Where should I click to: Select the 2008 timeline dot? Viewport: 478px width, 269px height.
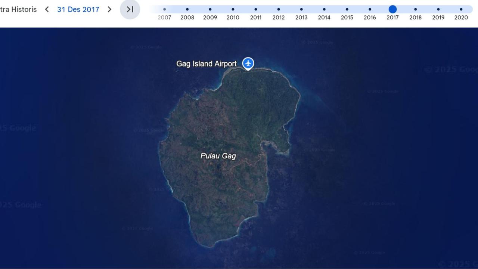tap(187, 9)
